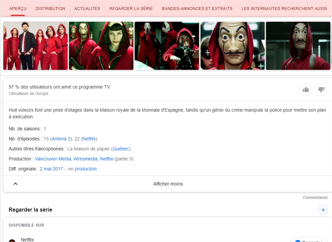Click the Afficher moins label
Viewport: 332px width, 242px height.
pyautogui.click(x=168, y=184)
